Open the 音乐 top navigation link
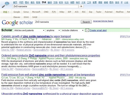 [x=33, y=3]
